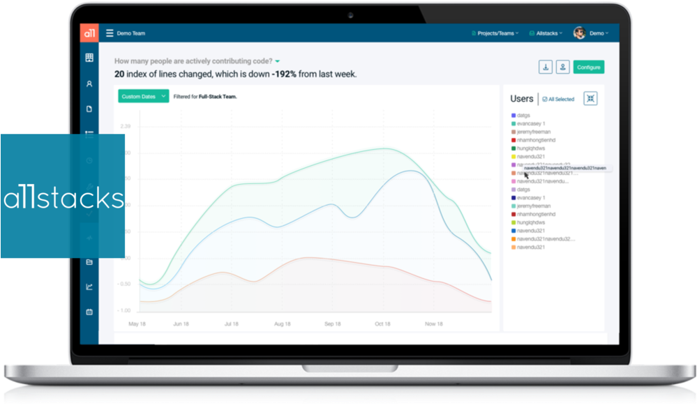The image size is (697, 405).
Task: Select user 'datgs' beside the lavender swatch
Action: [524, 190]
